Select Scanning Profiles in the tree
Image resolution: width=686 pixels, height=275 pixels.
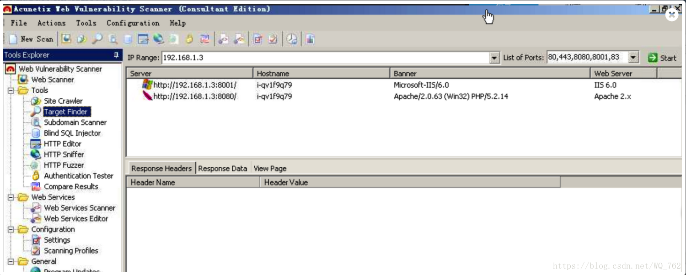[x=71, y=251]
